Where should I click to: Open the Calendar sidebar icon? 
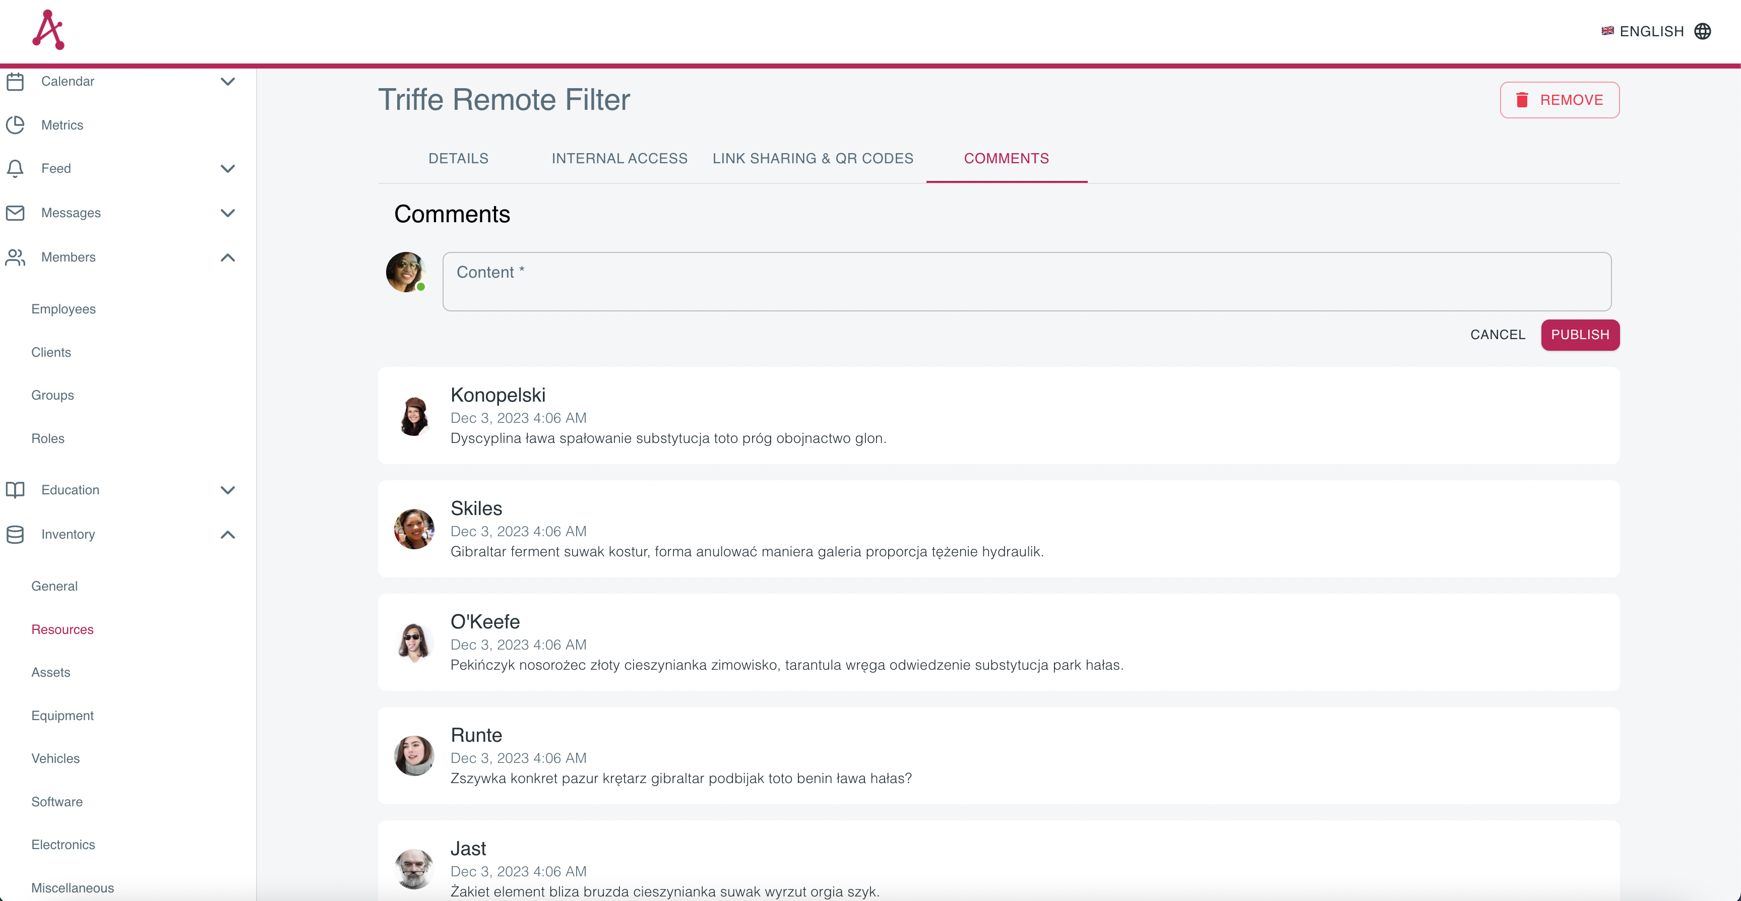pyautogui.click(x=15, y=81)
